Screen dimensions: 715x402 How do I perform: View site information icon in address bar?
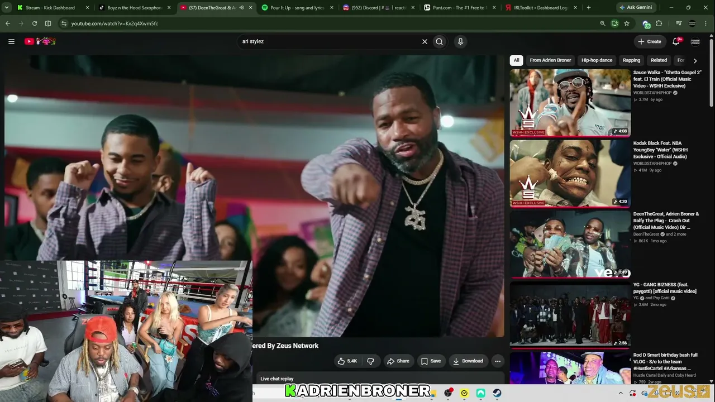[x=64, y=23]
